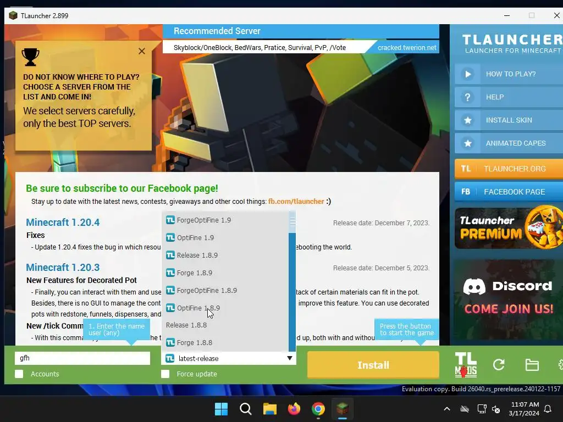Click Facebook subscribe green heading
Image resolution: width=563 pixels, height=422 pixels.
click(x=122, y=188)
